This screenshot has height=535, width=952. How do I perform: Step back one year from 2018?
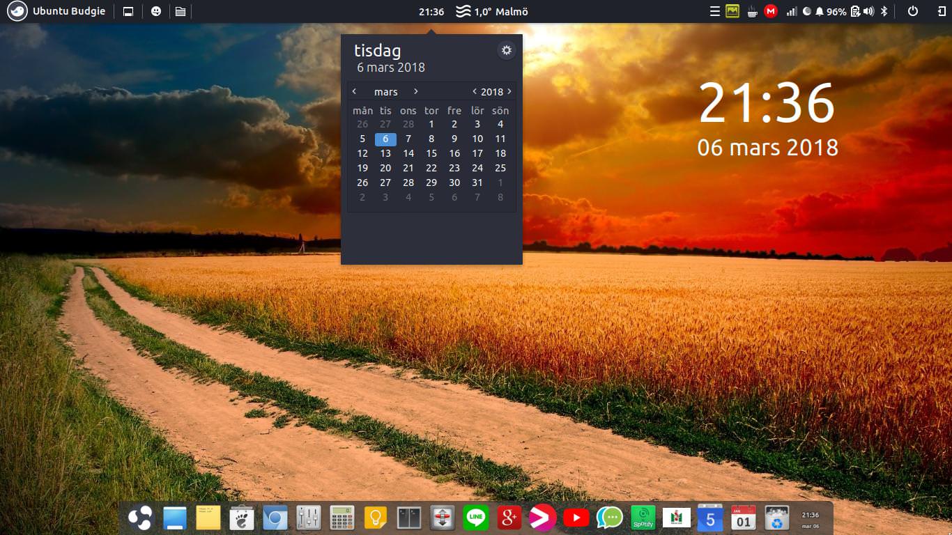coord(475,91)
